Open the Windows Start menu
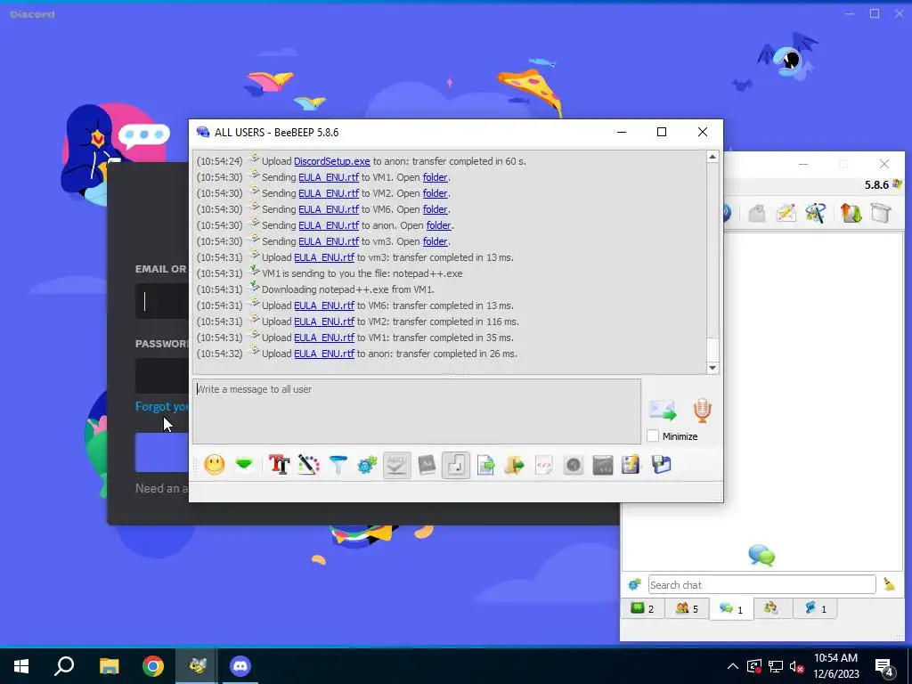The width and height of the screenshot is (912, 684). click(21, 666)
